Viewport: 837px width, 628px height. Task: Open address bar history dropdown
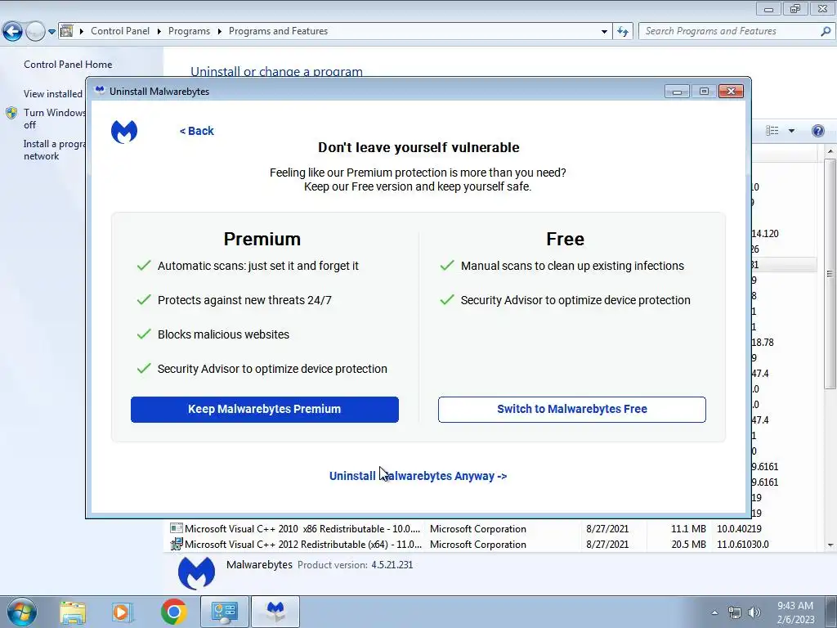pos(604,32)
